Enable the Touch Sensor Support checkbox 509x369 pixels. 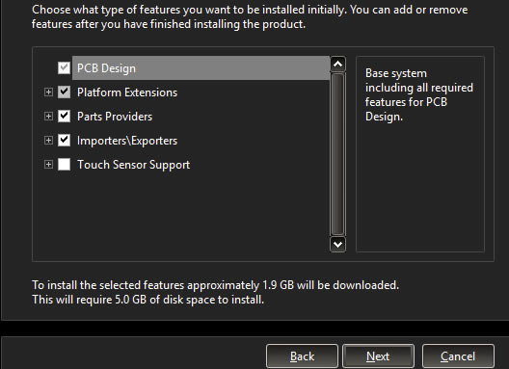click(64, 164)
